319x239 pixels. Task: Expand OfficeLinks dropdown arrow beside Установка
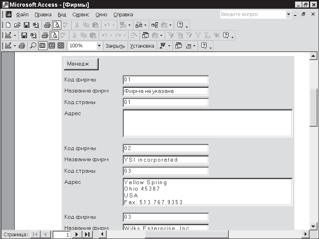169,46
